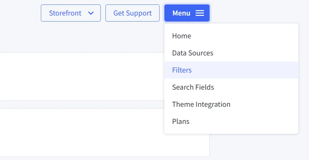Click the Storefront chevron arrow icon
Viewport: 309px width, 160px height.
point(91,13)
